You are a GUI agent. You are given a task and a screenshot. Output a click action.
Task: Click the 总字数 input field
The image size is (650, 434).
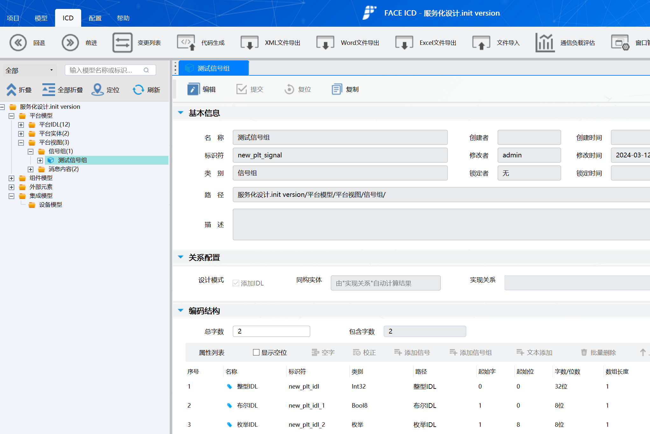[x=272, y=331]
